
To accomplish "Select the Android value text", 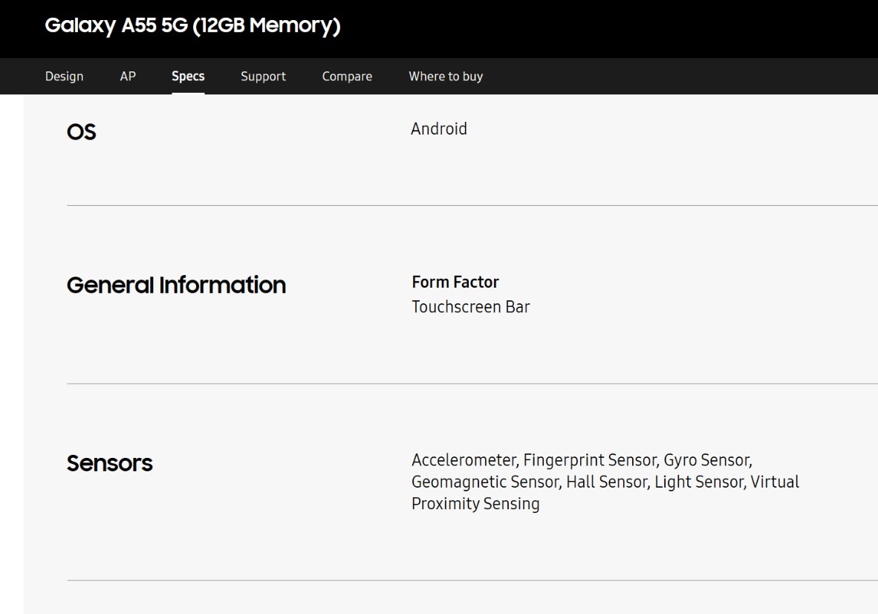I will pos(439,129).
